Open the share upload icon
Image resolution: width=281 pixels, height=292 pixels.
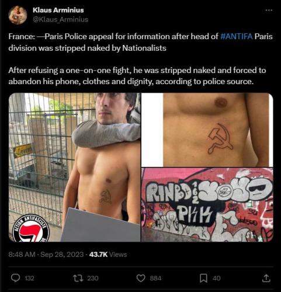click(266, 278)
